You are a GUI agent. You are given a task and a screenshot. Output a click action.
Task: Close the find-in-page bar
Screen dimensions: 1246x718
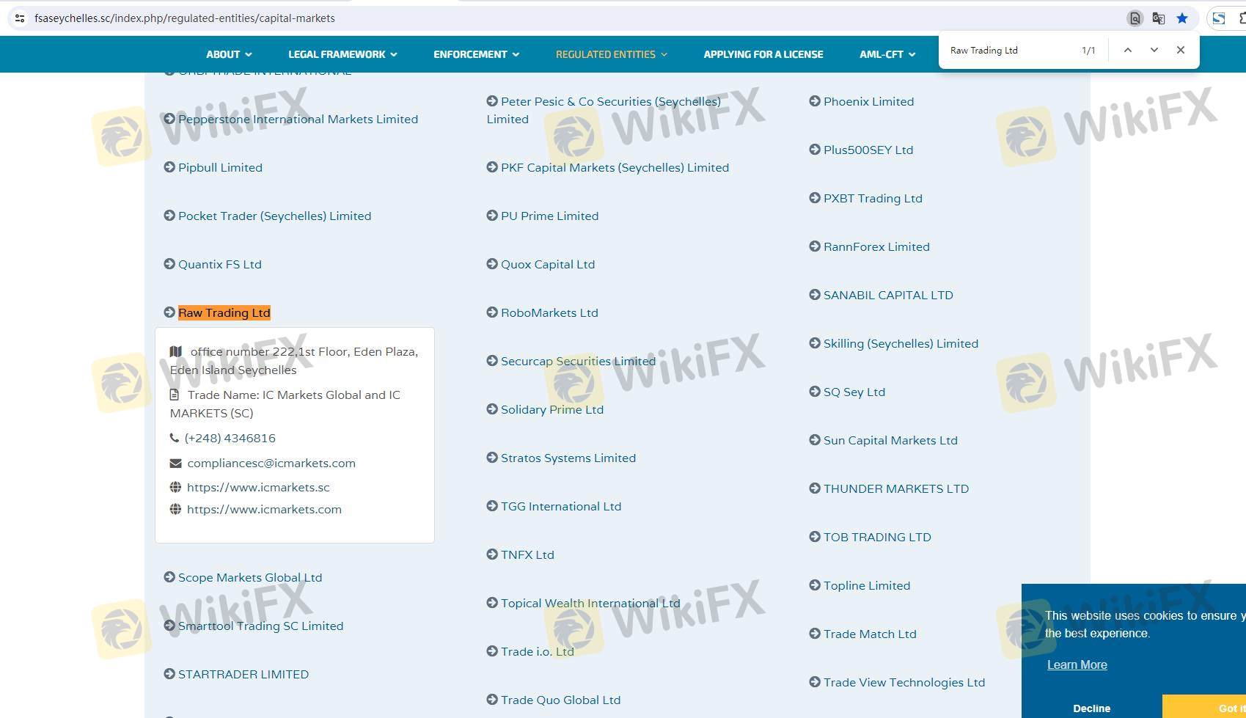(1181, 50)
